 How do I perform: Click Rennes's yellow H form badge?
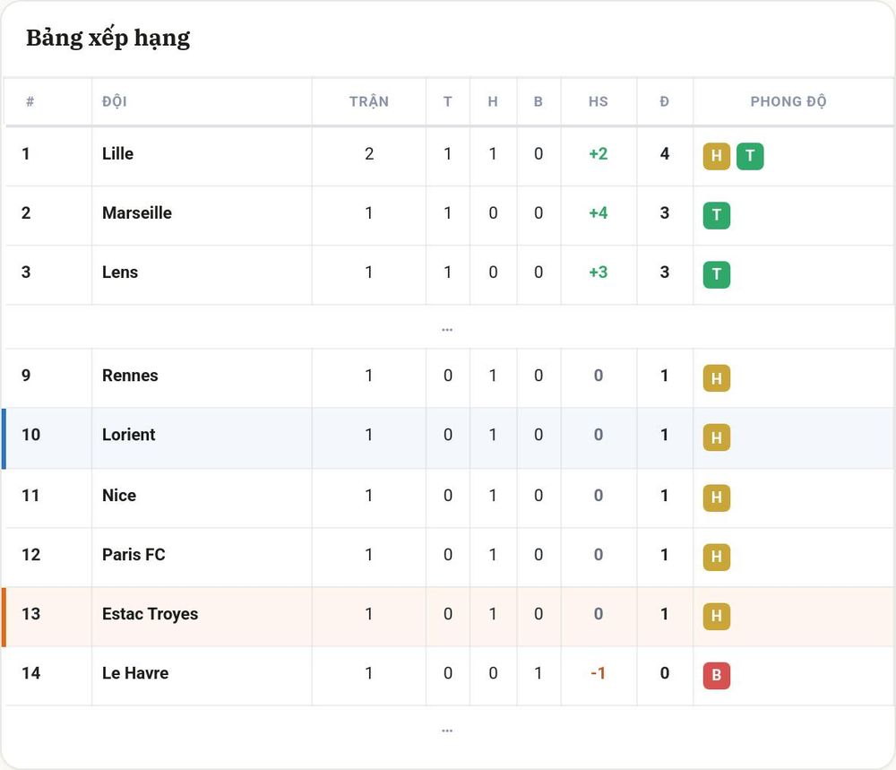click(x=716, y=378)
